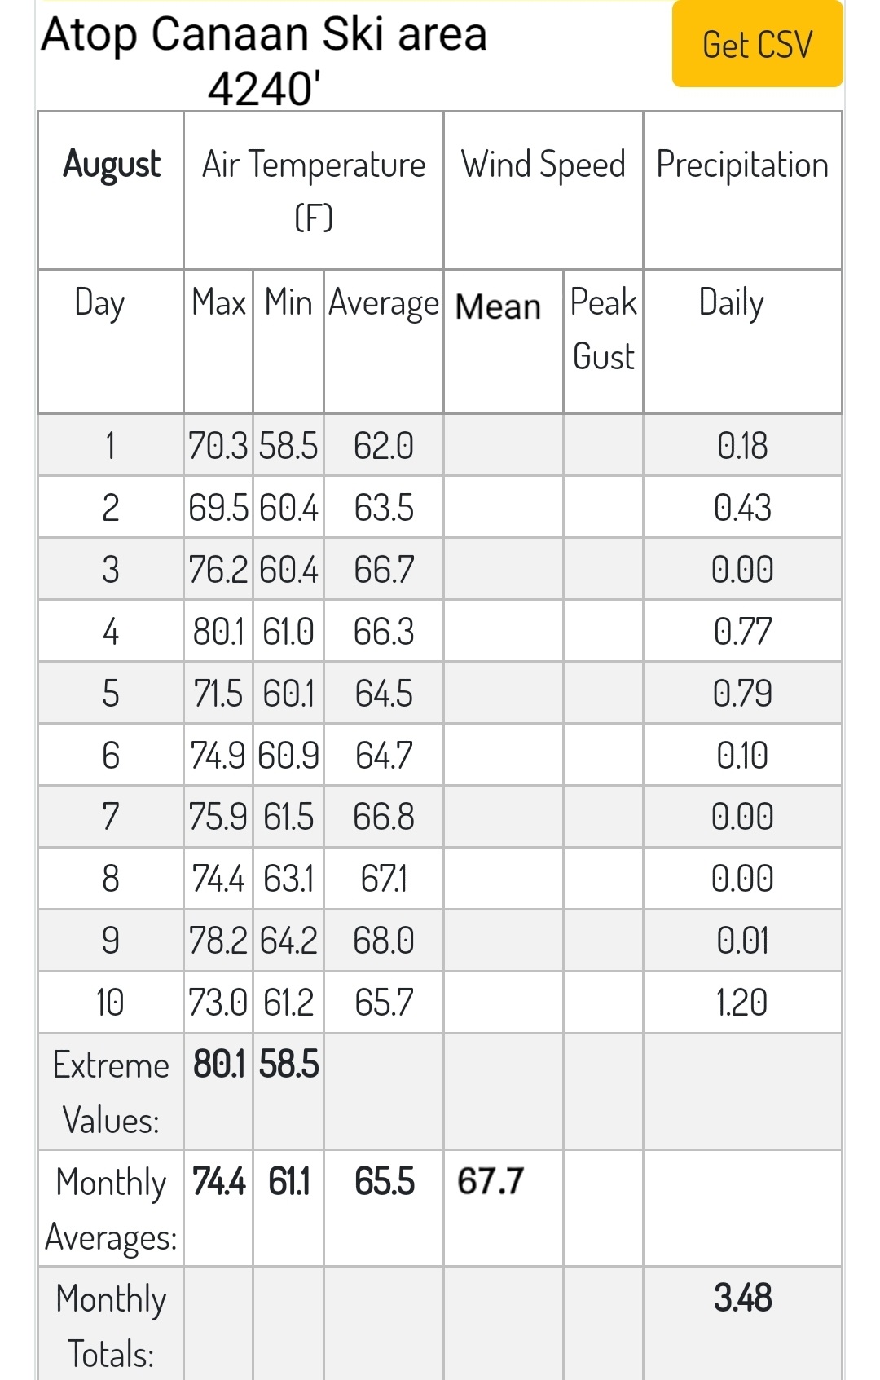This screenshot has height=1380, width=880.
Task: Select the Extreme Values row label
Action: 111,1092
